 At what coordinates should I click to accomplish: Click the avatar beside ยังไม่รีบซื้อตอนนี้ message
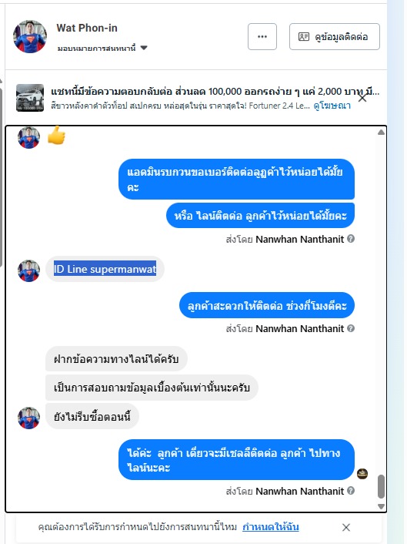28,418
